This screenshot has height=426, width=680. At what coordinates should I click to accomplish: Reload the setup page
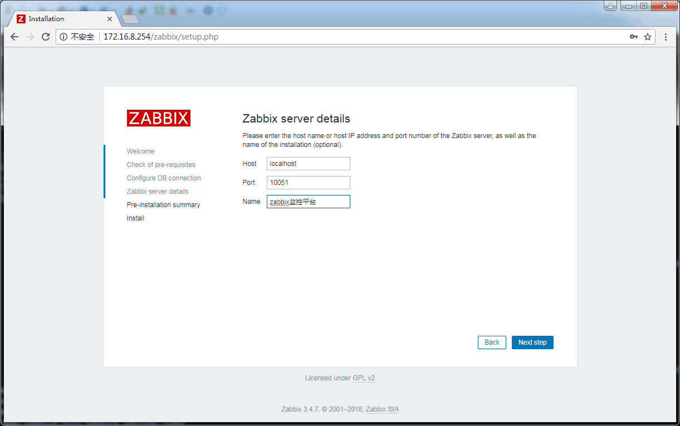[x=46, y=37]
